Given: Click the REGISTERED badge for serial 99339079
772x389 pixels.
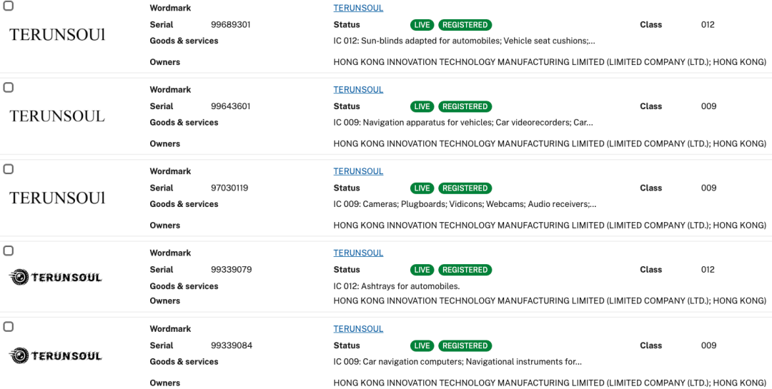Looking at the screenshot, I should pyautogui.click(x=465, y=270).
